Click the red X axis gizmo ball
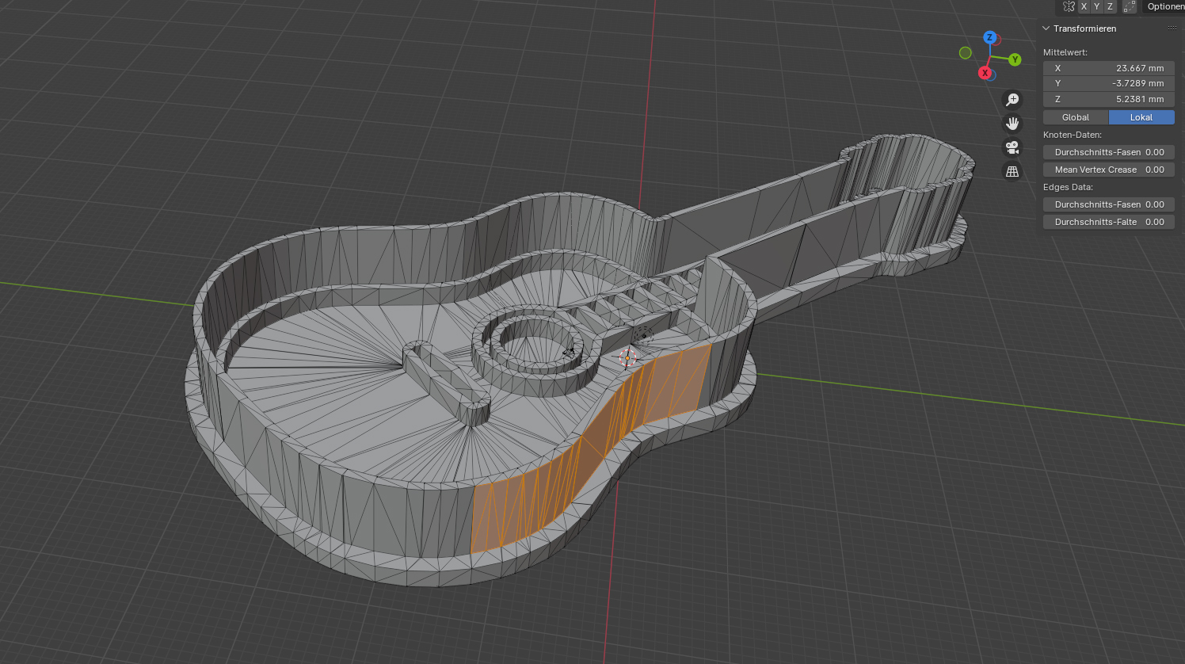The width and height of the screenshot is (1185, 664). (985, 73)
